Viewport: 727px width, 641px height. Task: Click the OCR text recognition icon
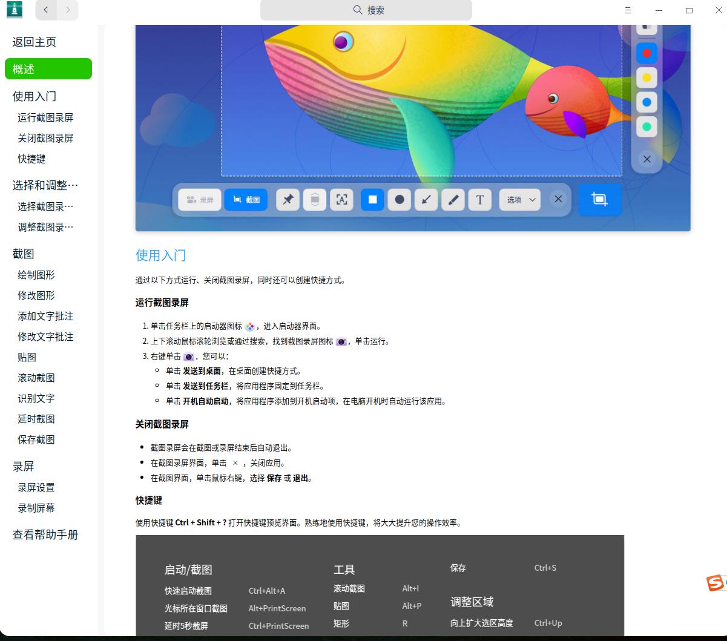point(341,200)
